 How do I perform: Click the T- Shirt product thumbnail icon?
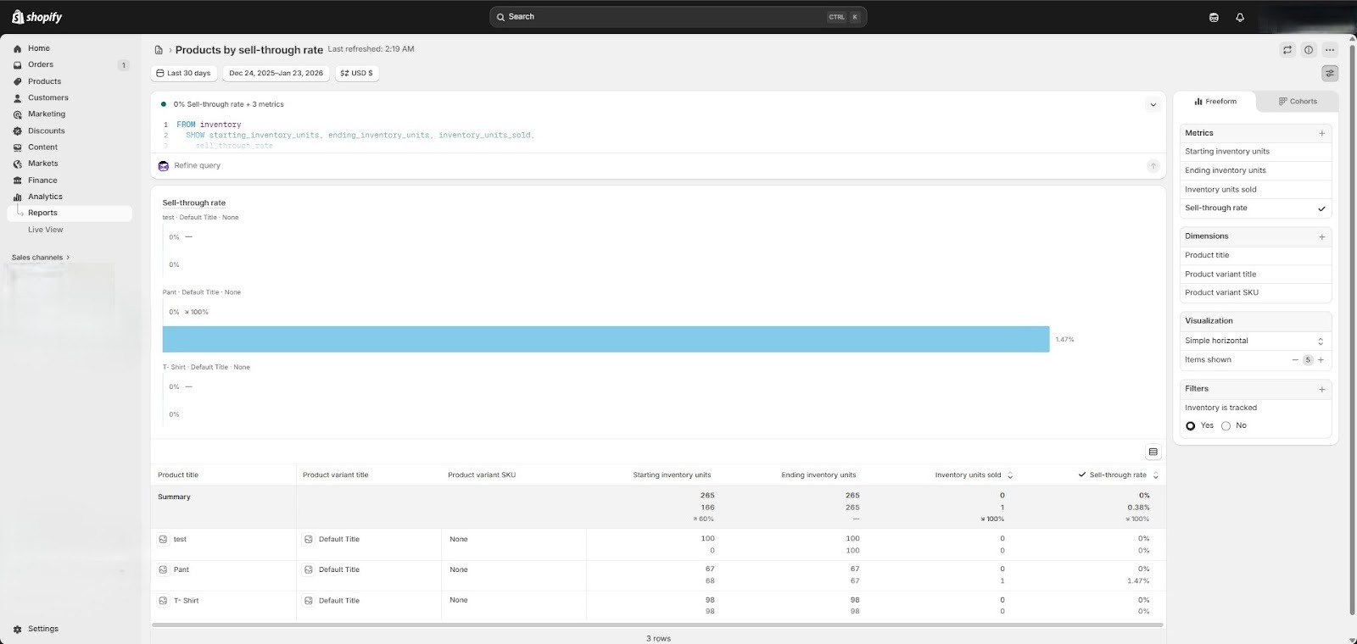click(163, 601)
